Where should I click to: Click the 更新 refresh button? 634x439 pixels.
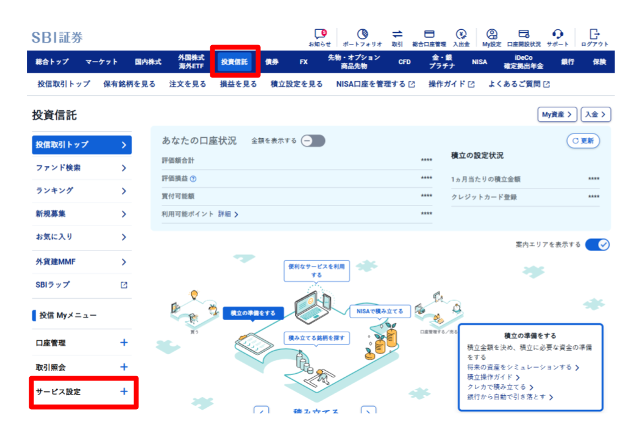[583, 141]
